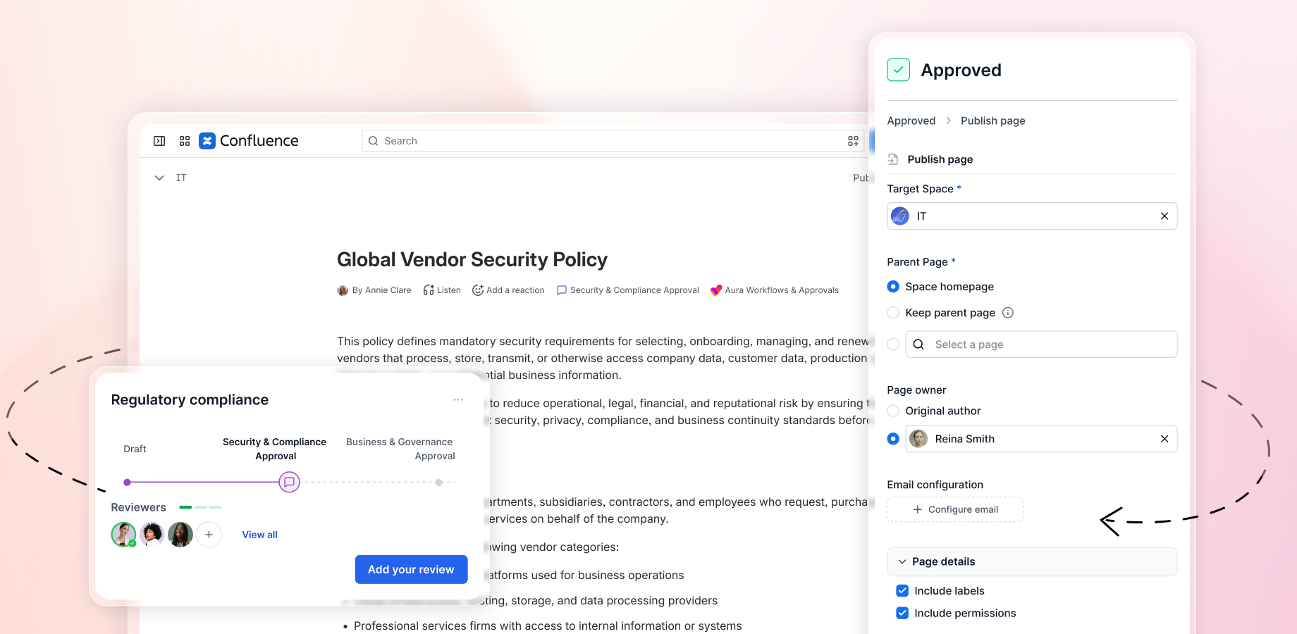1297x634 pixels.
Task: Open the Target Space IT dropdown
Action: pos(1032,216)
